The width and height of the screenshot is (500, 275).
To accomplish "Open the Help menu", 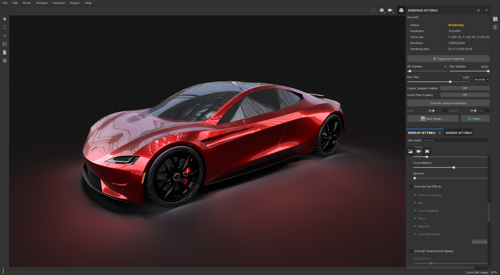I will click(88, 3).
